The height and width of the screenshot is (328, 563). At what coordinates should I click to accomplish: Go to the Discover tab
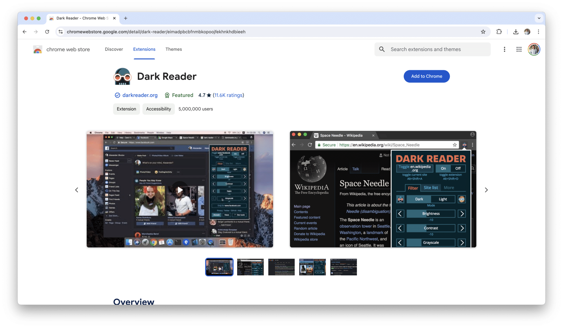tap(114, 49)
